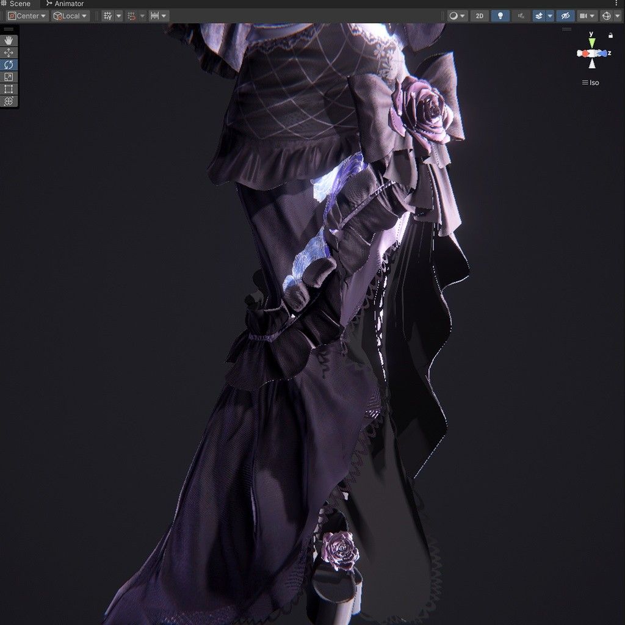
Task: Select the Scale tool
Action: (x=9, y=77)
